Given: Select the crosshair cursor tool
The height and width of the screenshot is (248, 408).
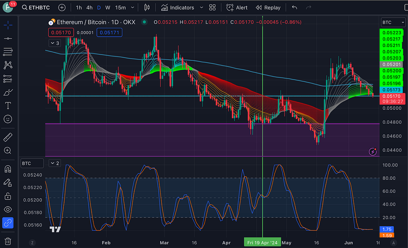Looking at the screenshot, I should click(x=8, y=25).
